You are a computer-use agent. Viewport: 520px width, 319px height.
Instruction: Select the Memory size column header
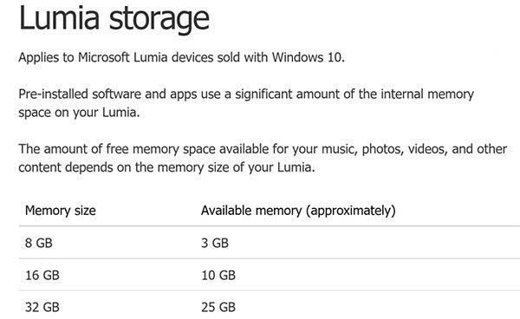[x=61, y=211]
